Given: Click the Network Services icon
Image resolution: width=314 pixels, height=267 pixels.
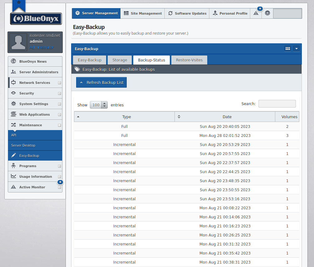Looking at the screenshot, I should pos(13,82).
